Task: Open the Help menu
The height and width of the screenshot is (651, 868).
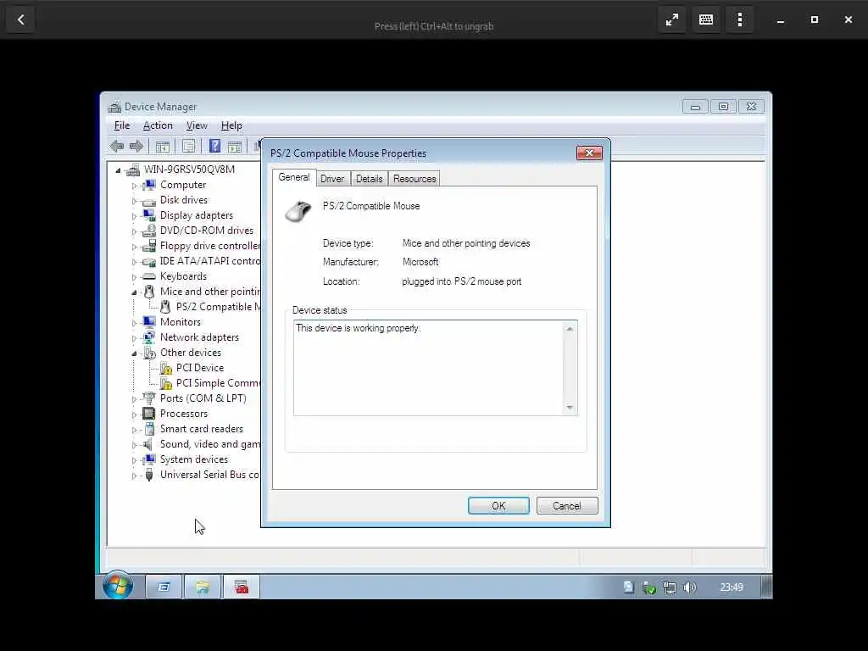Action: point(231,125)
